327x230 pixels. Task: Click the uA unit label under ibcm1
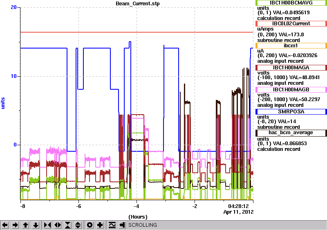(x=260, y=51)
